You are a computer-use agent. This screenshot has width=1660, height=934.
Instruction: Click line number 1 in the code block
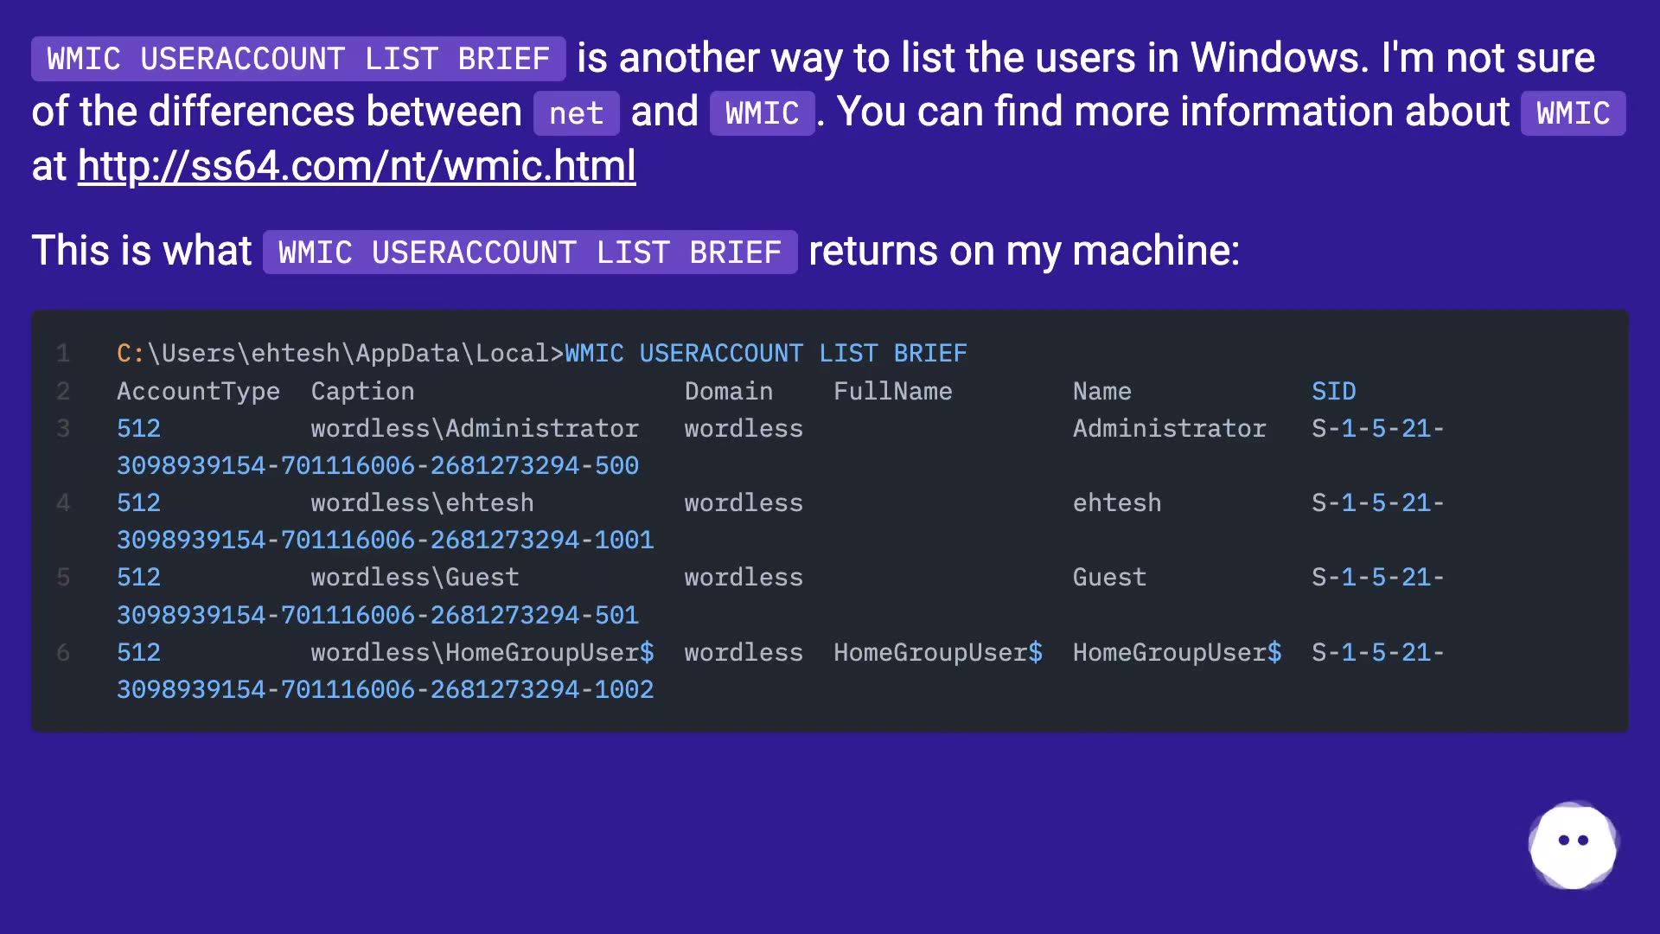click(x=62, y=353)
